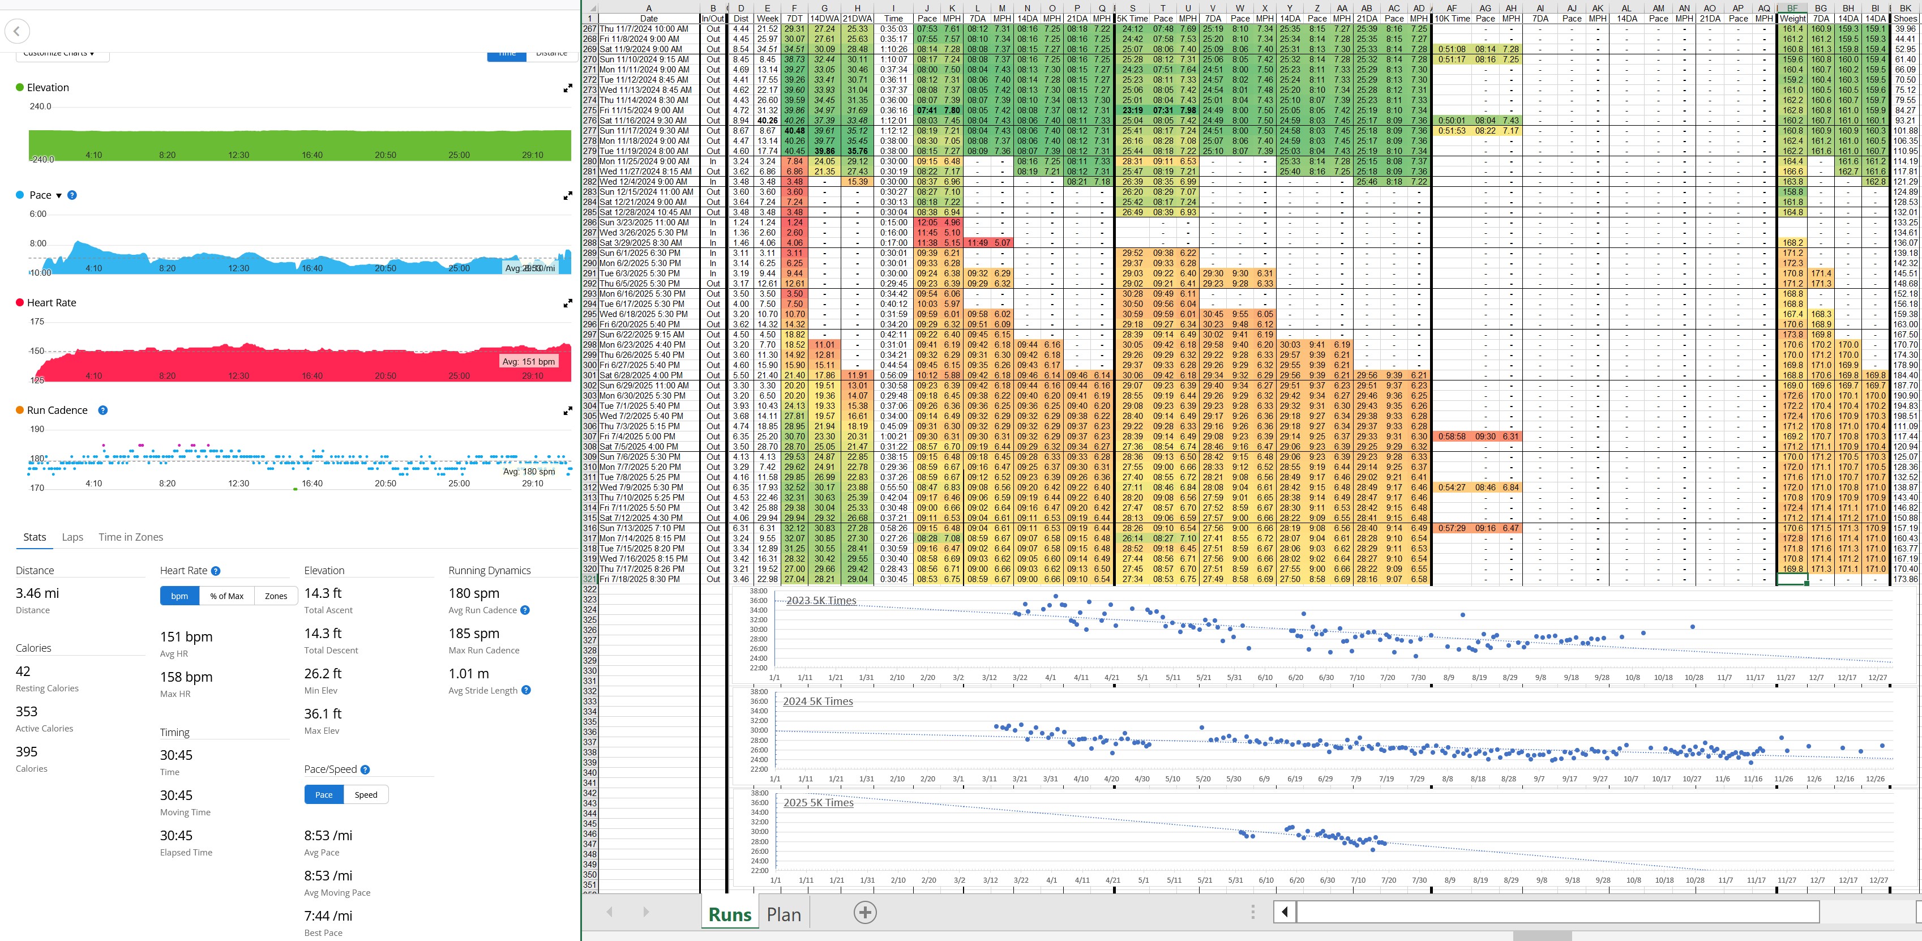The height and width of the screenshot is (941, 1922).
Task: Select the 2025 5K Times chart title
Action: point(819,803)
